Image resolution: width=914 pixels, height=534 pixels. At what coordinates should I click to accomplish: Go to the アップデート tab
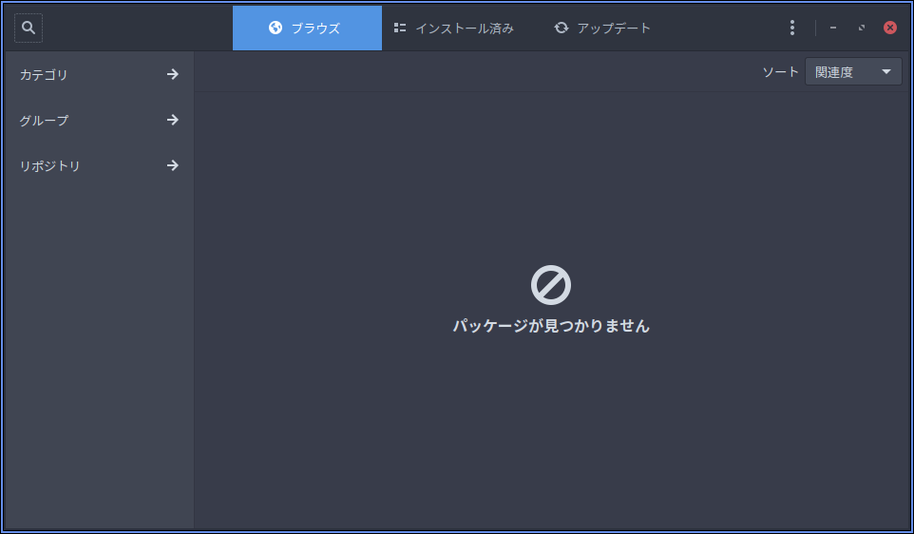602,28
